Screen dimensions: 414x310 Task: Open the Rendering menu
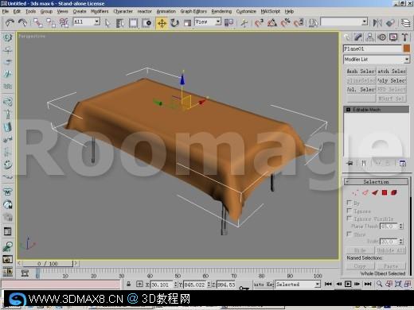pos(221,11)
